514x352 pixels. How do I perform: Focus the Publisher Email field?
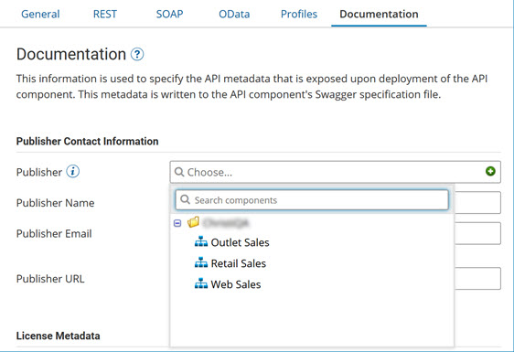point(477,233)
